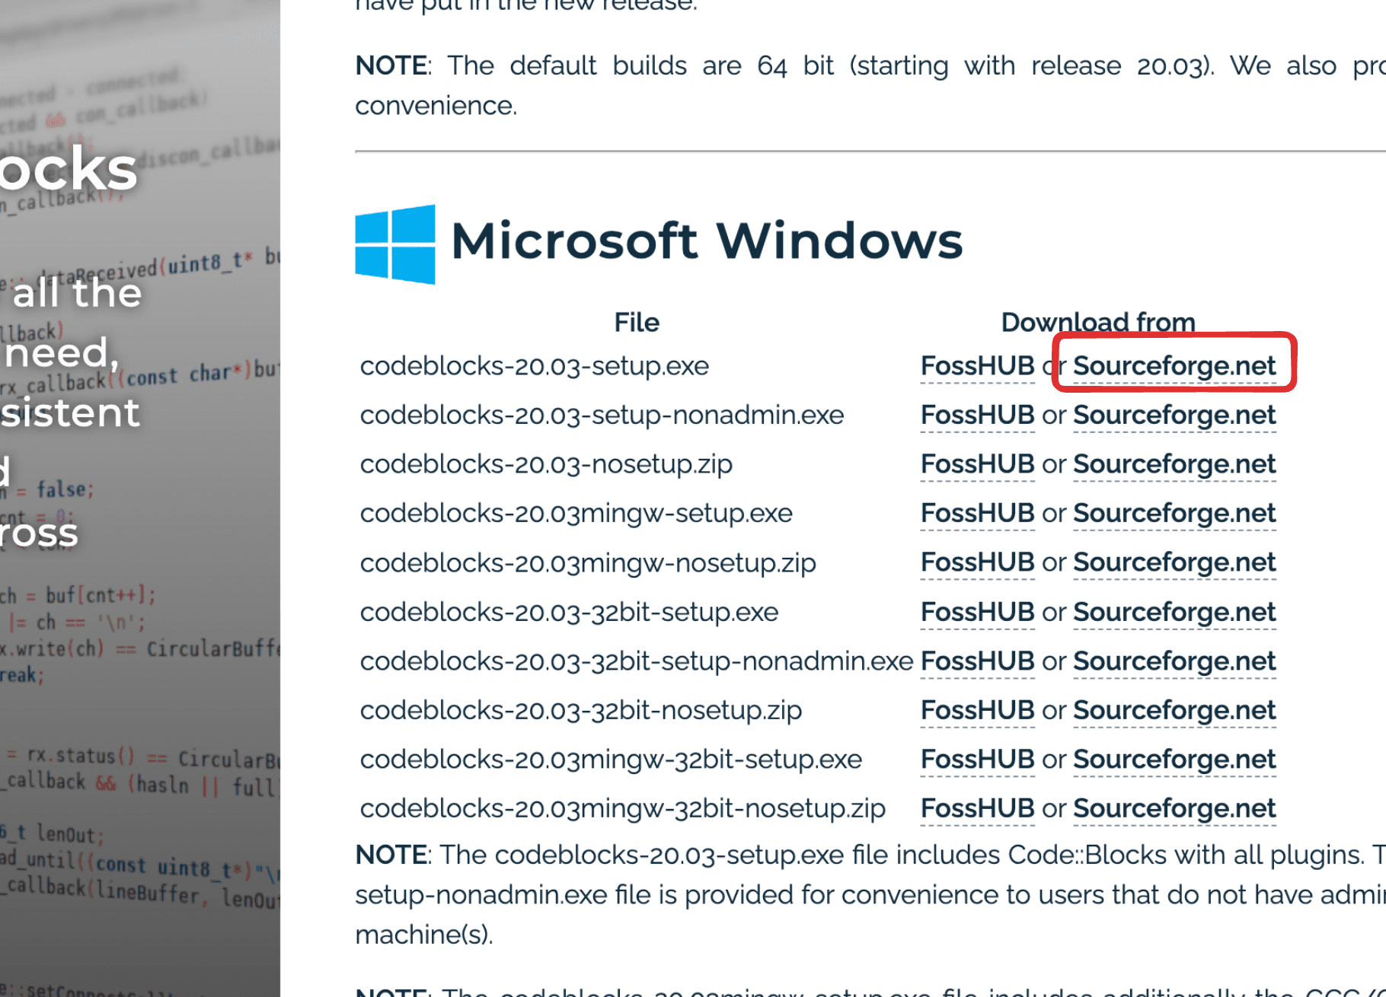Select FossHUB for codeblocks-20.03-32bit-nosetup.zip
Screen dimensions: 1386x997
(x=977, y=710)
